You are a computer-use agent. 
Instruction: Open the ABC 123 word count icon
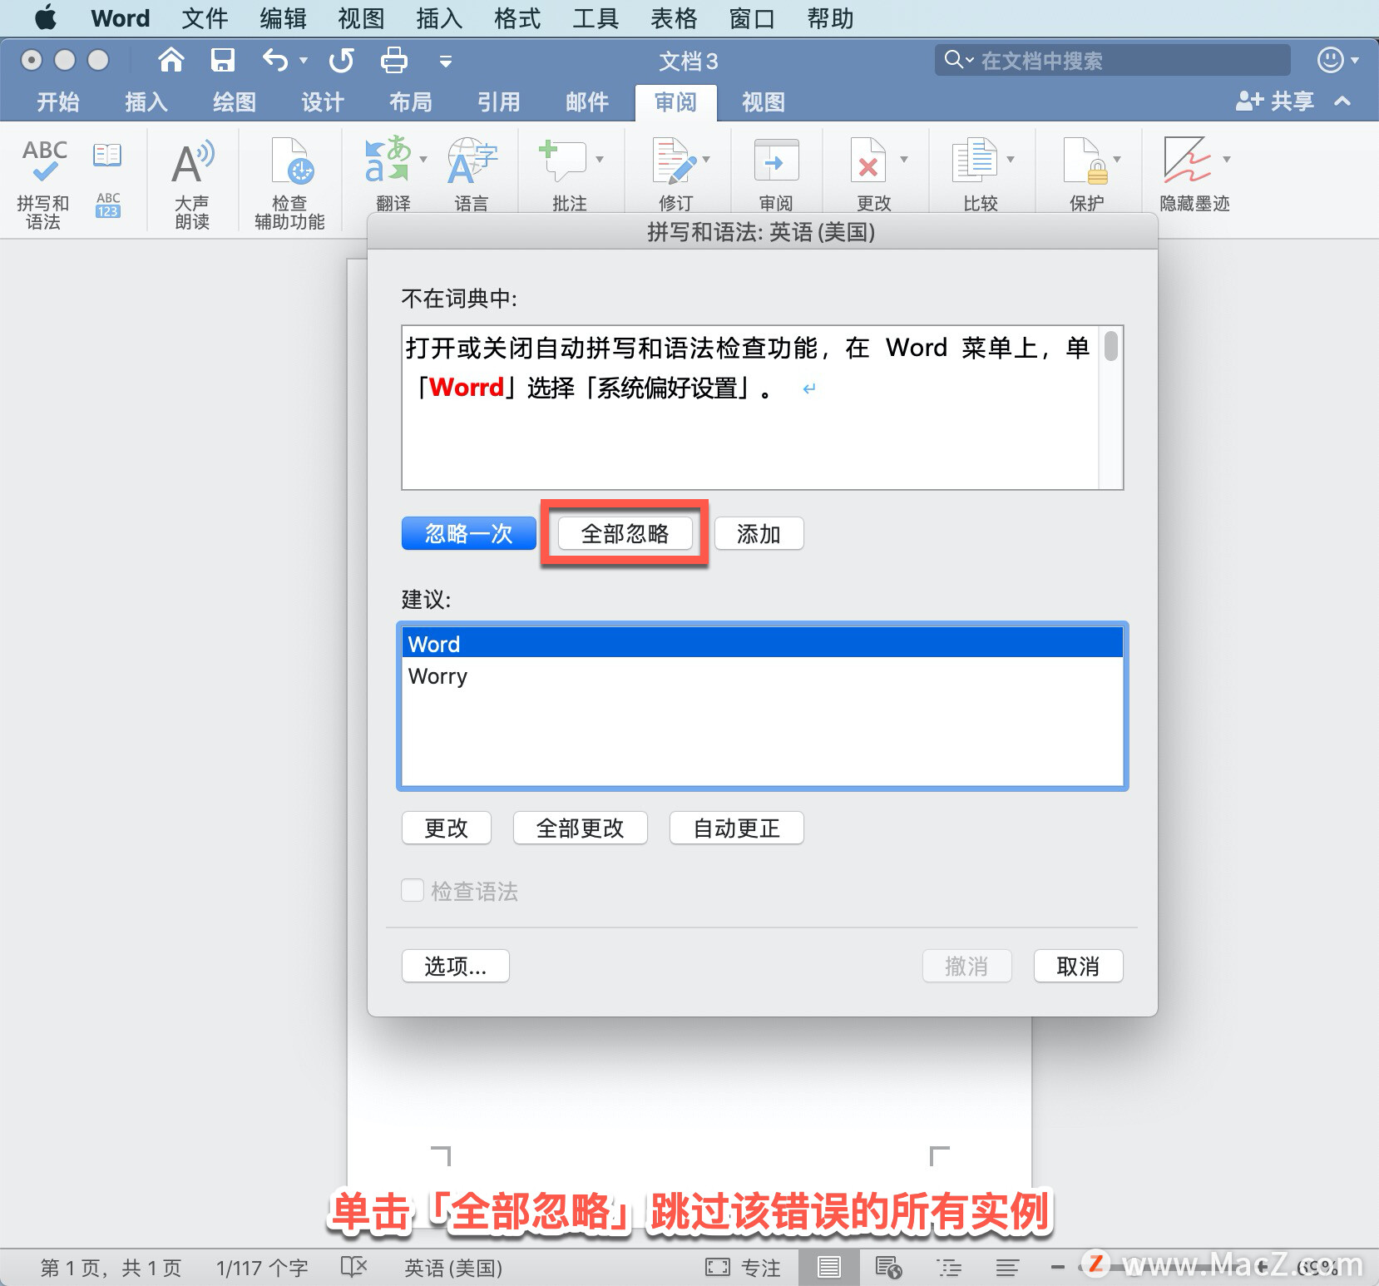108,205
